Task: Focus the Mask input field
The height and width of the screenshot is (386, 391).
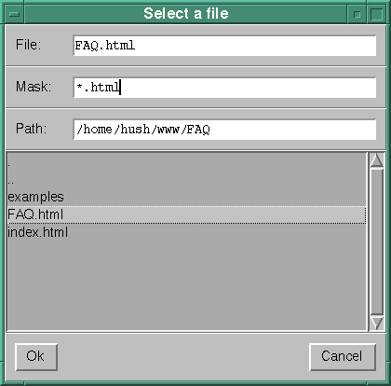Action: [224, 88]
